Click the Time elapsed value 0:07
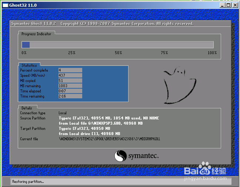 click(x=70, y=91)
